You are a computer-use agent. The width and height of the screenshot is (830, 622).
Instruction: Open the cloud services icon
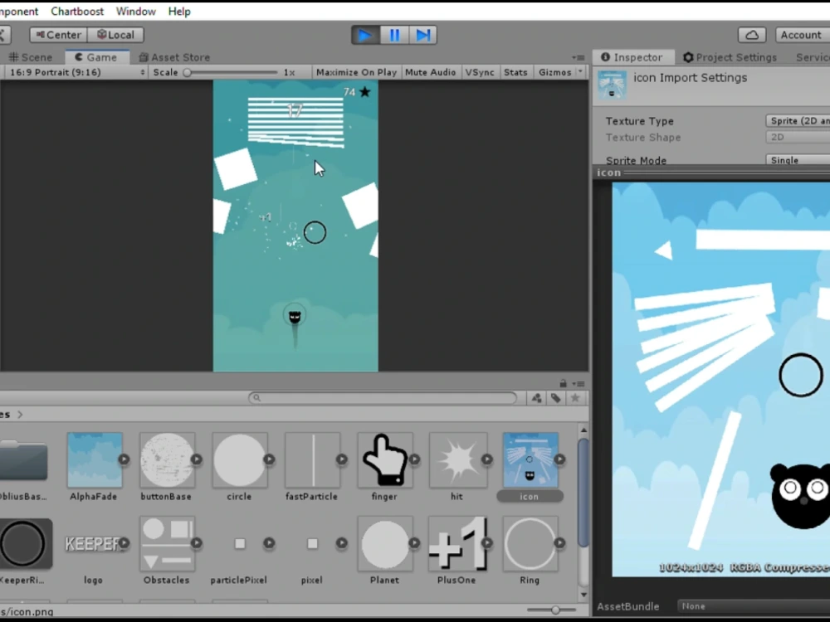pos(752,35)
